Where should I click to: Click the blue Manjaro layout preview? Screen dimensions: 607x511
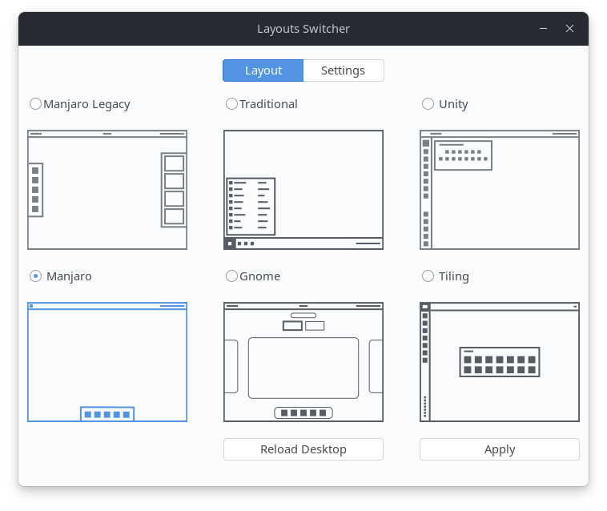107,362
